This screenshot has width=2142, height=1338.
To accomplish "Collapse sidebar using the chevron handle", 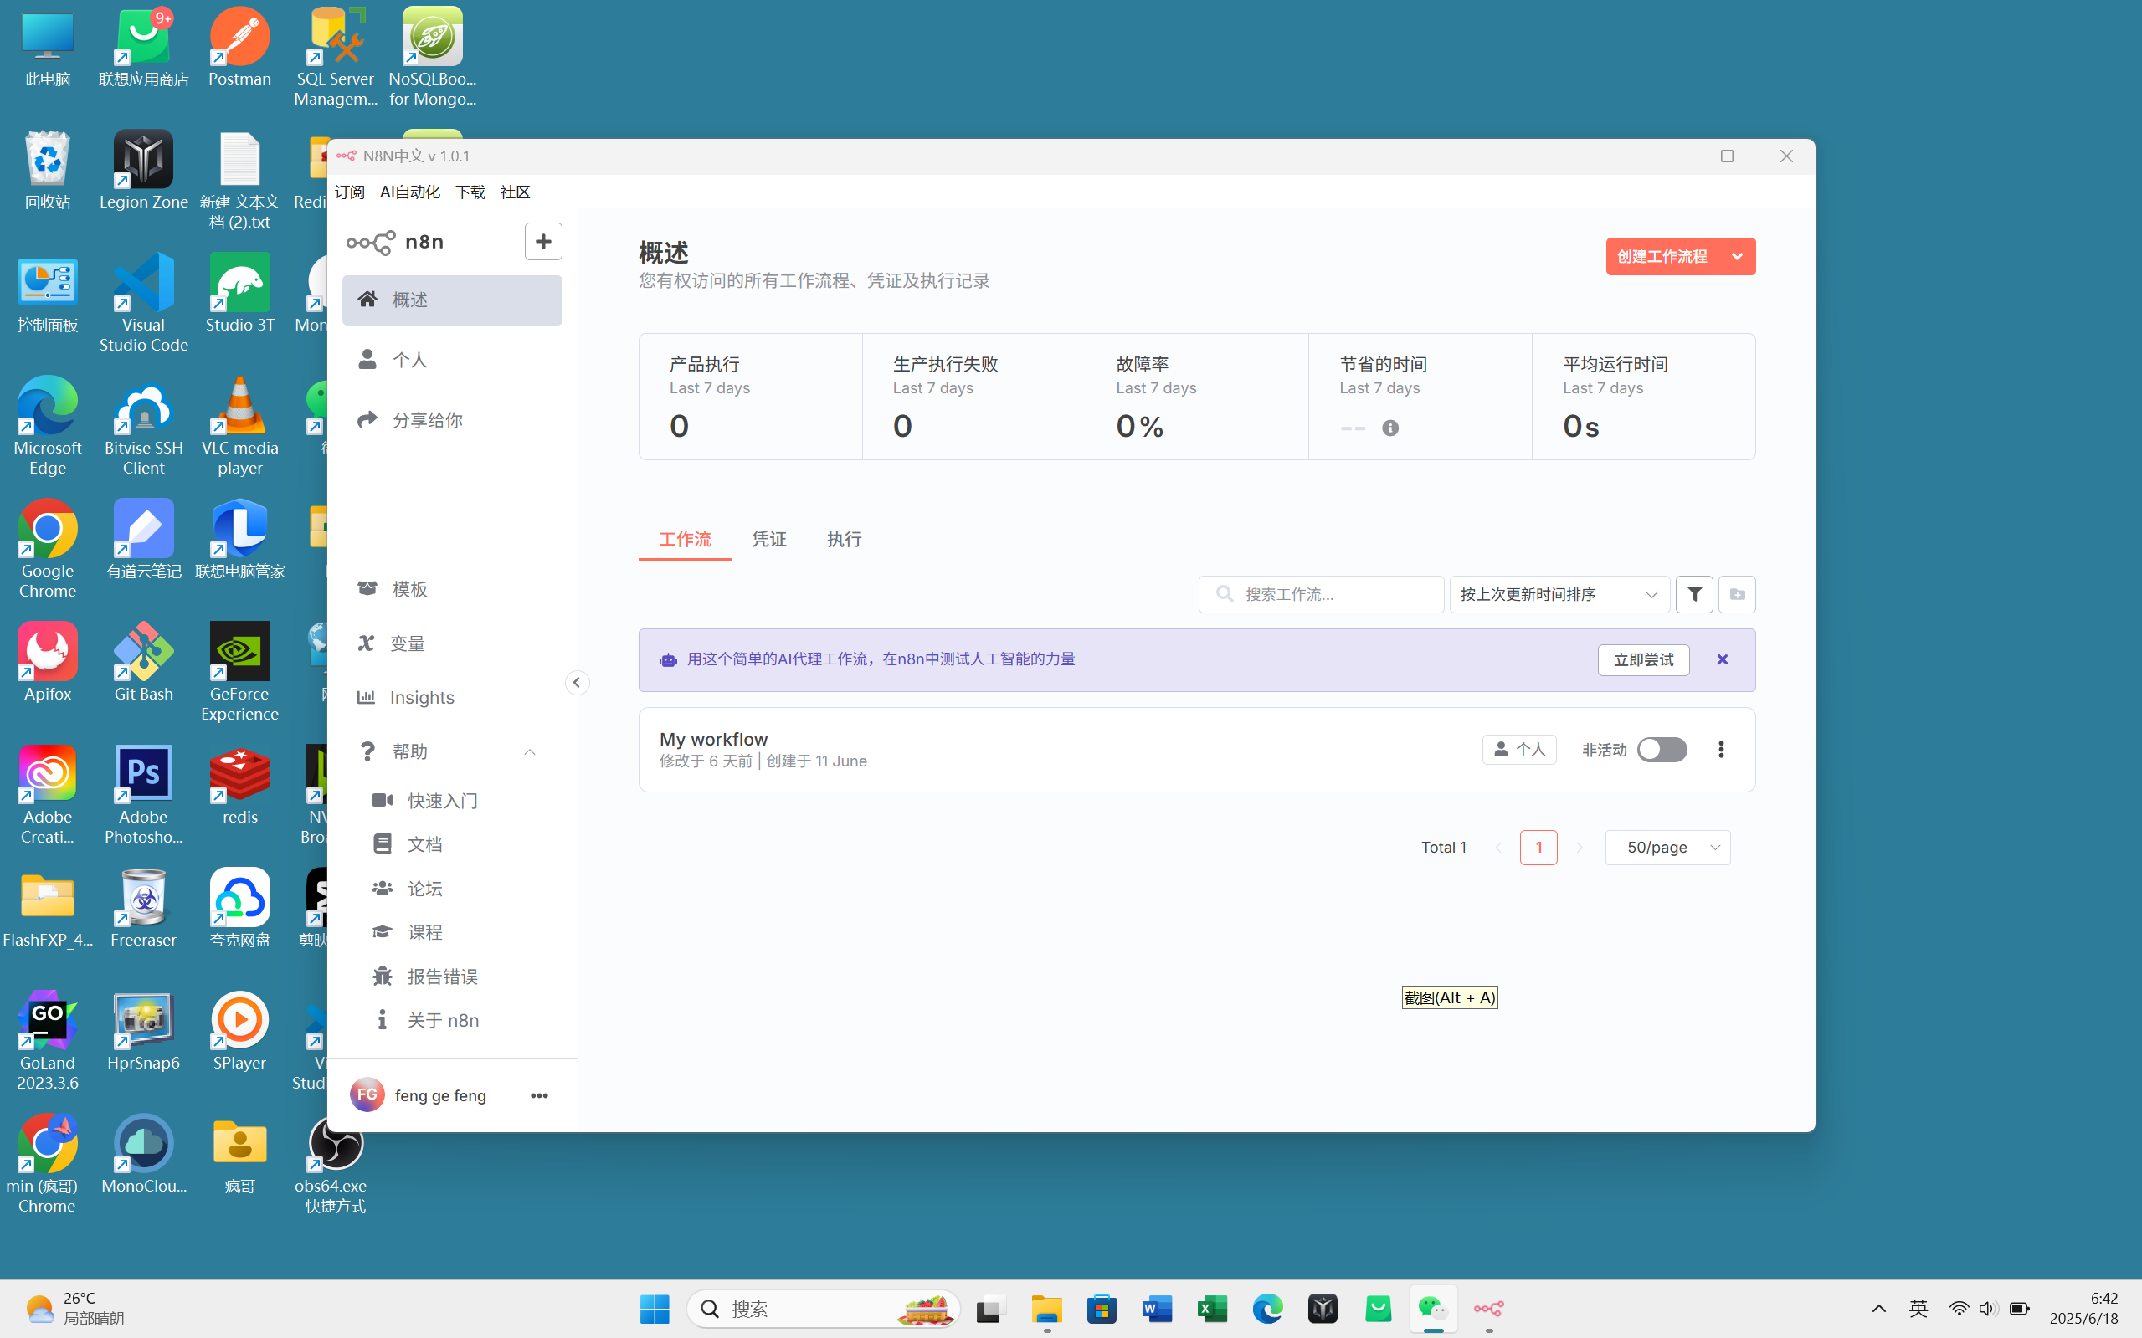I will pos(576,682).
